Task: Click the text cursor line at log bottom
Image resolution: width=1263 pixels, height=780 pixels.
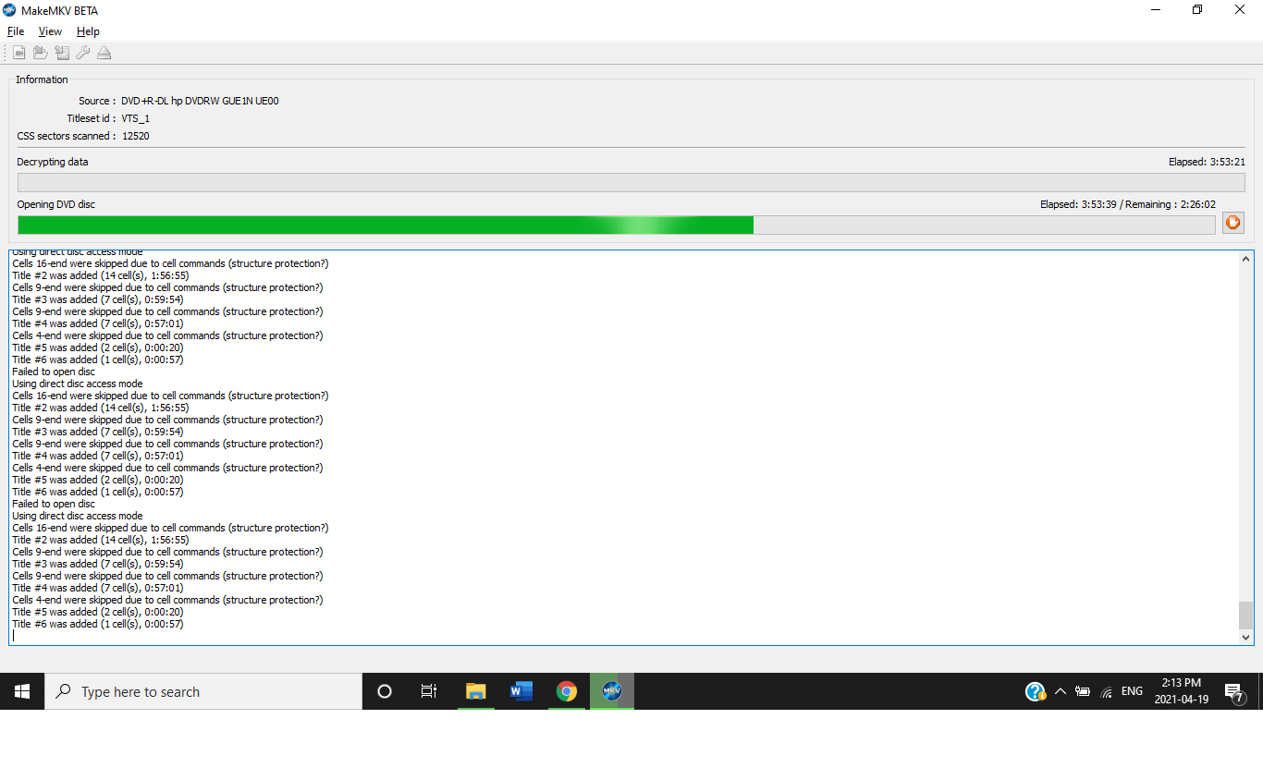Action: pyautogui.click(x=14, y=636)
